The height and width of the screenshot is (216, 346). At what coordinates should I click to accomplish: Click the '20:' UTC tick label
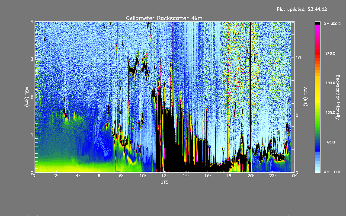(x=251, y=176)
